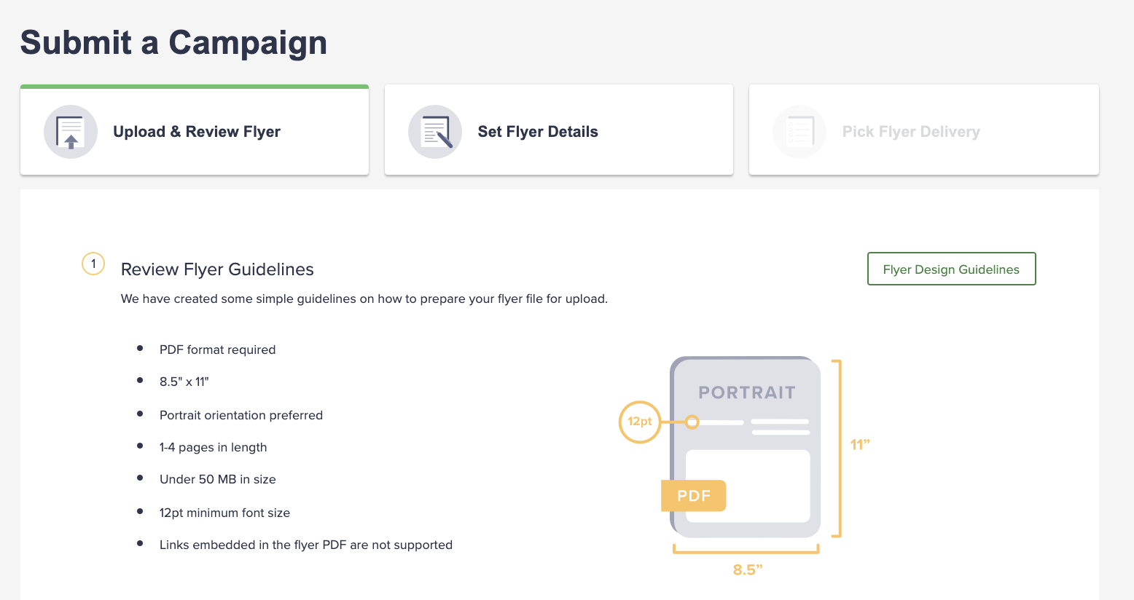The image size is (1134, 600).
Task: Click the PDF format required guideline
Action: 218,350
